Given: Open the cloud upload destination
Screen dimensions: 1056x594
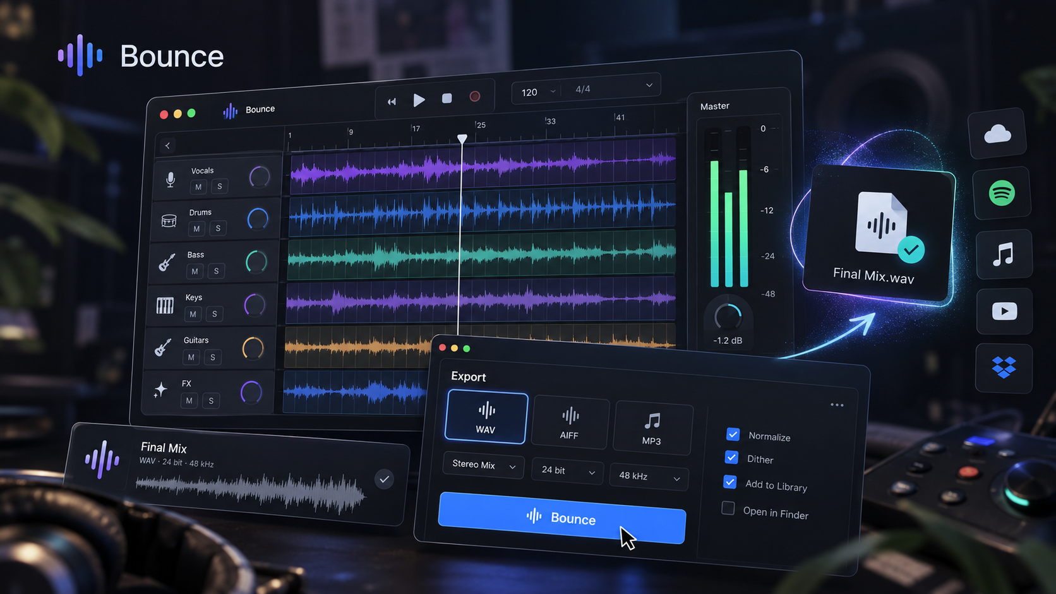Looking at the screenshot, I should tap(997, 133).
